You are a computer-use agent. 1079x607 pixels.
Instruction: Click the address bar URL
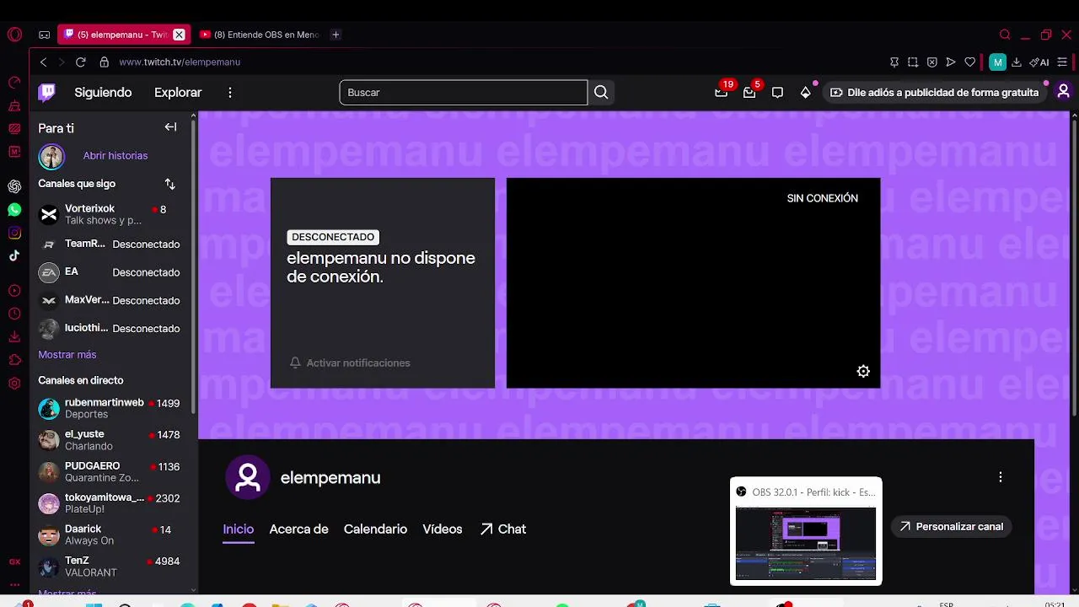(x=180, y=62)
